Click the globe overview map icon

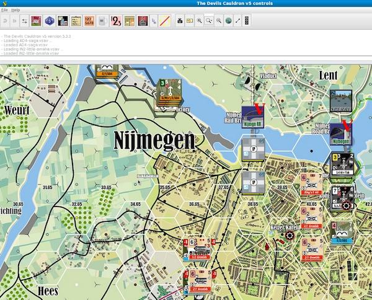(228, 20)
